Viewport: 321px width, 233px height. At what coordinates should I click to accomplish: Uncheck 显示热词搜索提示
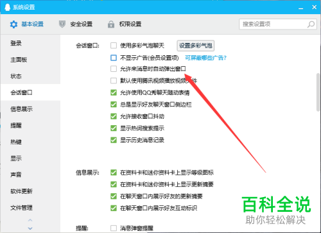pyautogui.click(x=114, y=128)
